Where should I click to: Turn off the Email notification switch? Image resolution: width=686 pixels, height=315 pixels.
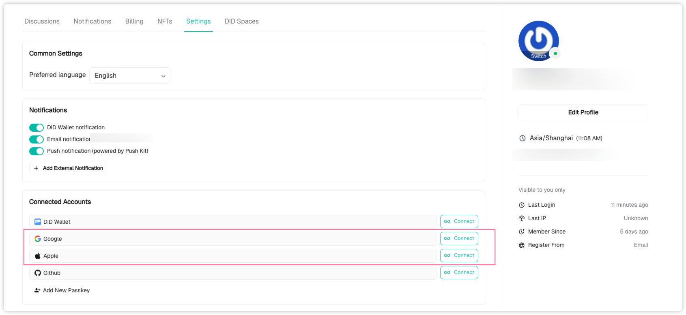(37, 139)
